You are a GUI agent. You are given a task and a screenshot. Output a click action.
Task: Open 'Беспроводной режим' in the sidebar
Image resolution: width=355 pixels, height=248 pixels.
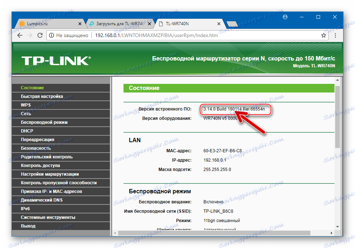click(x=61, y=122)
